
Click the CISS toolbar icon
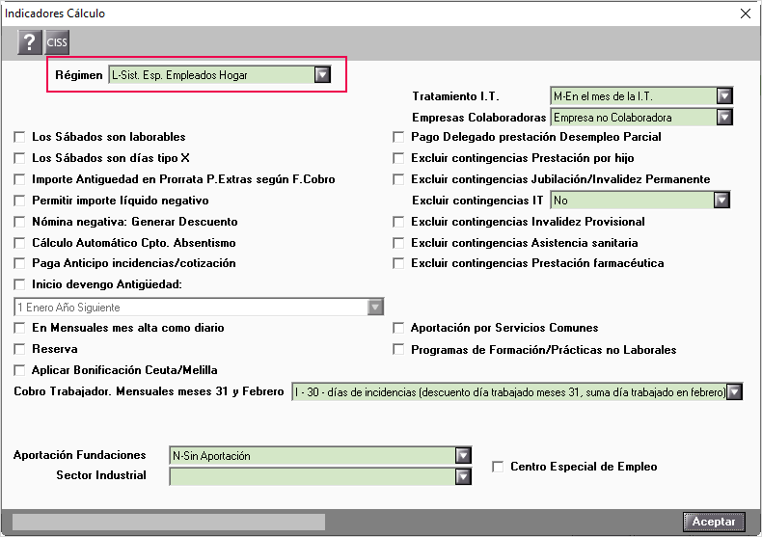[x=57, y=42]
